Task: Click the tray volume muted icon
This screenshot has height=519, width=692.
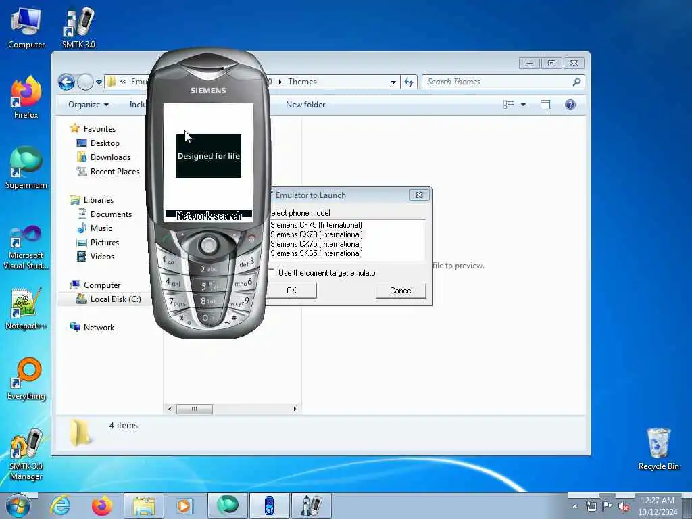Action: (x=624, y=507)
